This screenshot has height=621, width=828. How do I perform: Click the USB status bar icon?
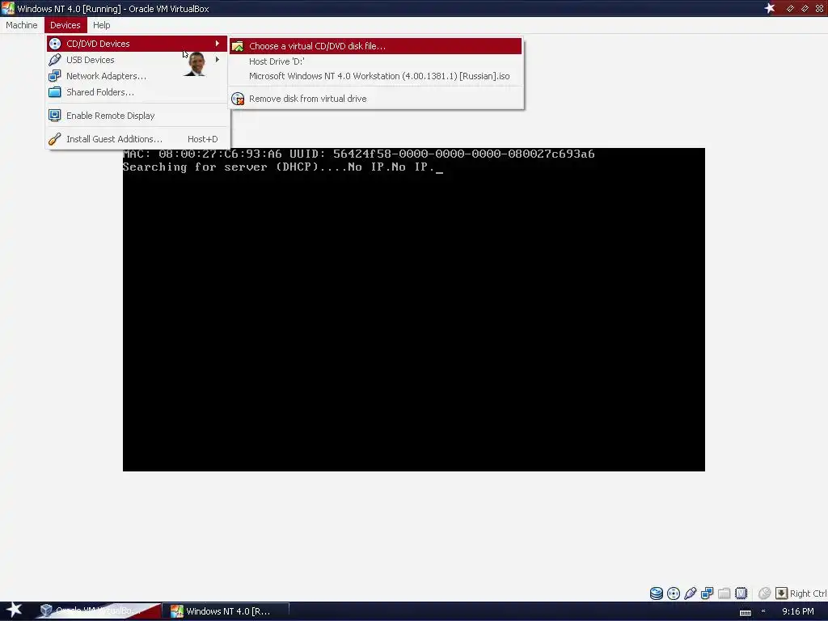691,594
